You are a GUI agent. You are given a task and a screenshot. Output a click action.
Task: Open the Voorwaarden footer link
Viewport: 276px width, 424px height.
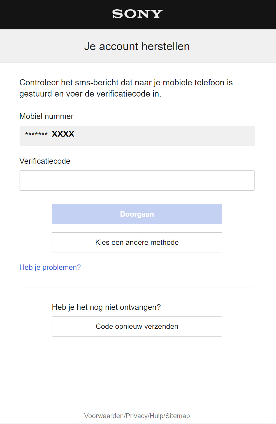[x=104, y=416]
